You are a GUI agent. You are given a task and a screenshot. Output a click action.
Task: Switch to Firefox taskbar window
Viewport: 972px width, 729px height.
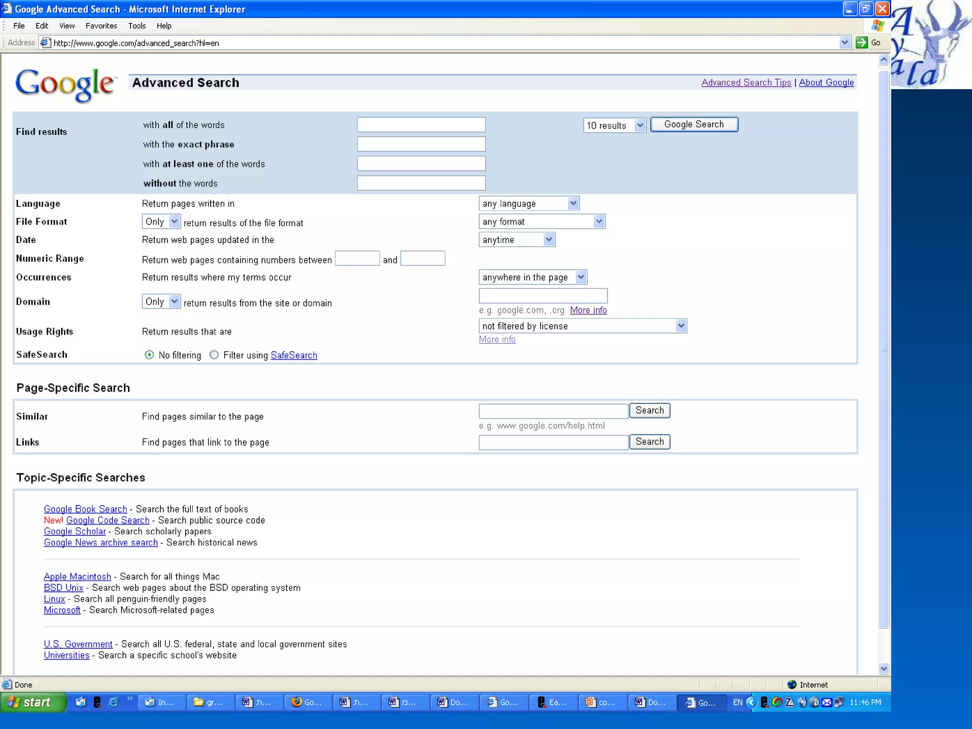[x=307, y=702]
